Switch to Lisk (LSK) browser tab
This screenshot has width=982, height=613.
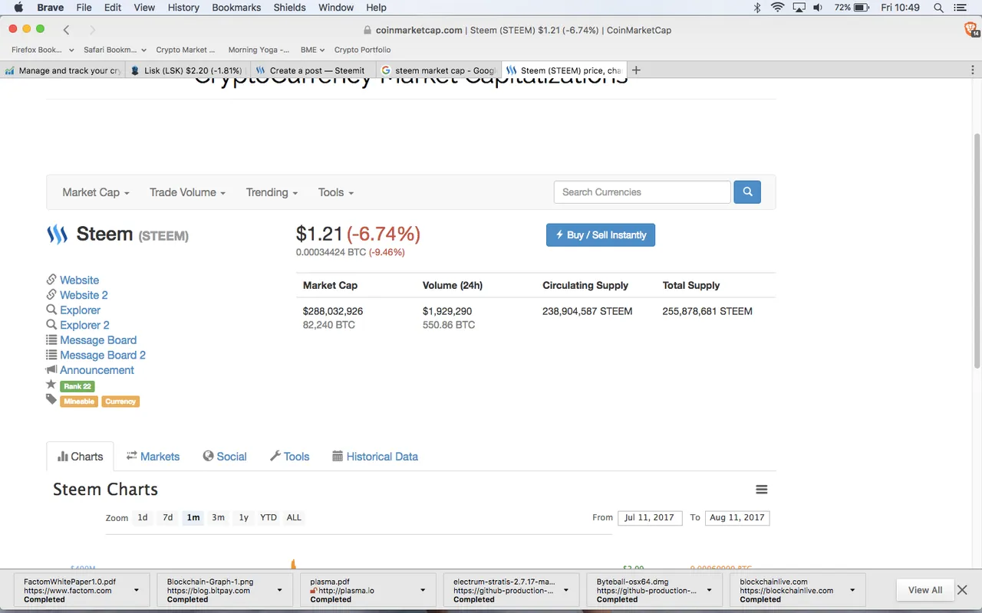pos(187,70)
